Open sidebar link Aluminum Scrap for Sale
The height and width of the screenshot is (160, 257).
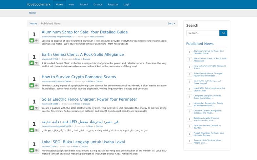pyautogui.click(x=209, y=52)
